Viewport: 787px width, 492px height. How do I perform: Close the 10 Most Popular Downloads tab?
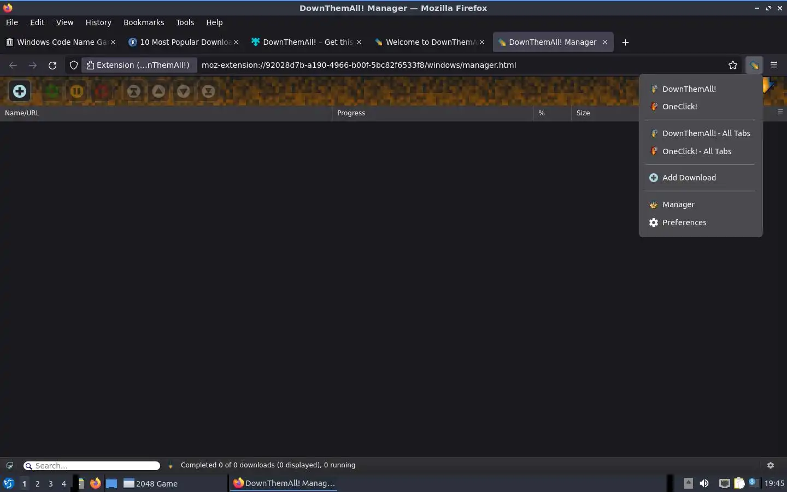pyautogui.click(x=236, y=42)
